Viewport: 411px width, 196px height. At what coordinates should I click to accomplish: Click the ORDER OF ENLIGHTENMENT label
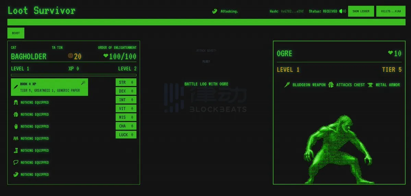[x=117, y=48]
